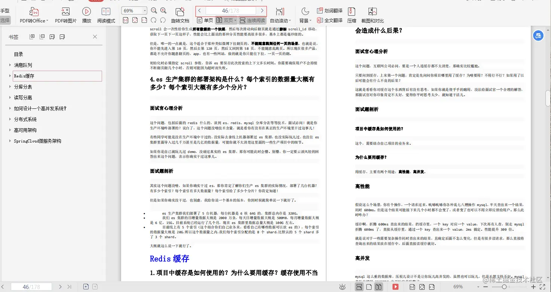The height and width of the screenshot is (292, 551).
Task: Jump to last page in bottom bar
Action: [x=70, y=287]
